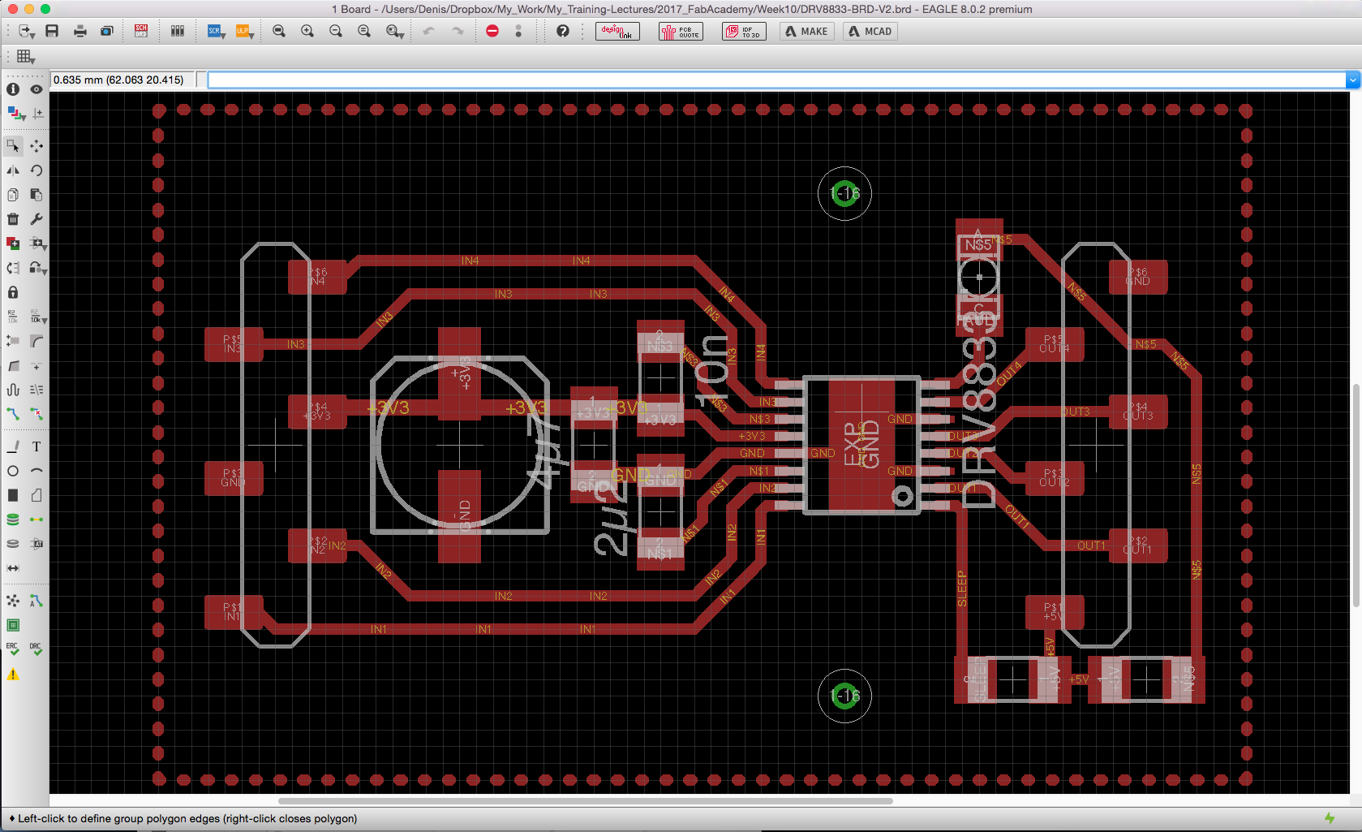This screenshot has width=1362, height=832.
Task: Click the red Stop command icon
Action: [492, 31]
